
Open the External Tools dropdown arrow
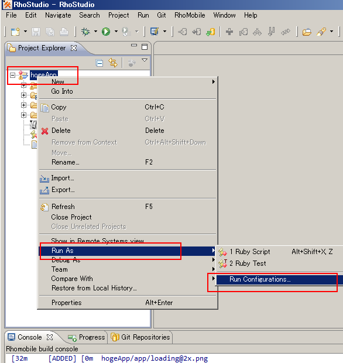(137, 32)
